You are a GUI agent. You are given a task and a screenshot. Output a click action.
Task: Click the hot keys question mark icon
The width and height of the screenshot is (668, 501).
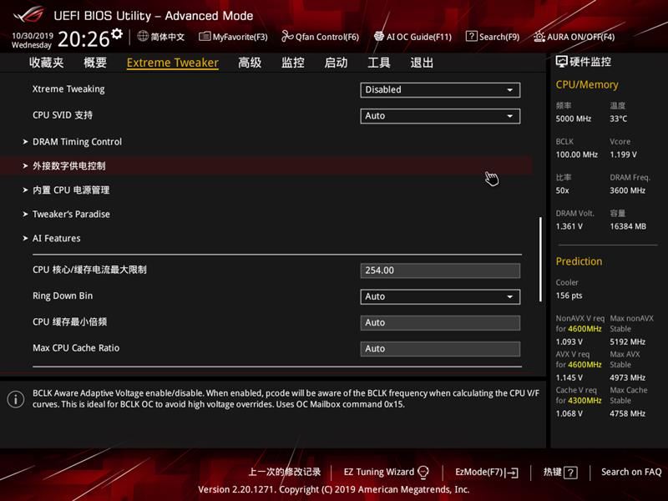click(570, 473)
